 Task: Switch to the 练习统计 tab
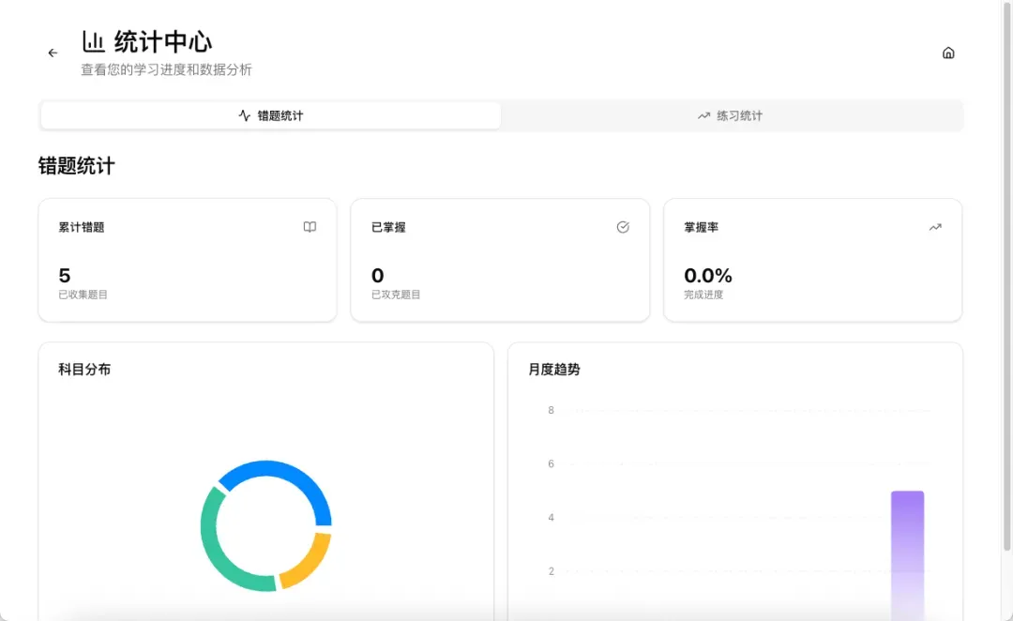point(732,116)
